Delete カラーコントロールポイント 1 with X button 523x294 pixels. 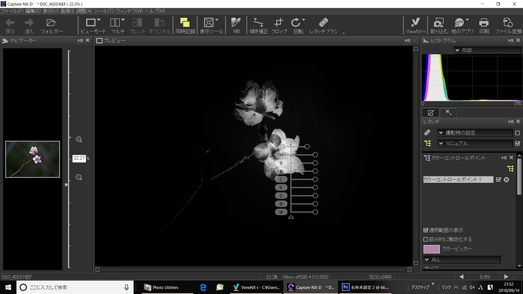[x=507, y=180]
